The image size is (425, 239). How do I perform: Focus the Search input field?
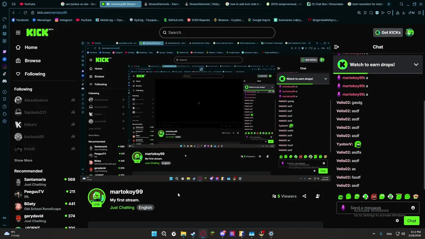pyautogui.click(x=217, y=33)
